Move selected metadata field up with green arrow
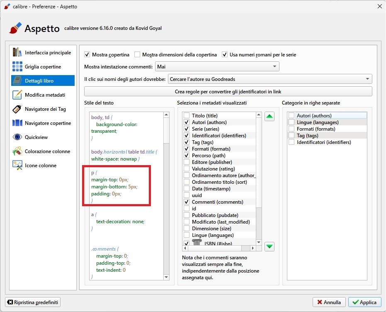The width and height of the screenshot is (386, 312). click(269, 117)
